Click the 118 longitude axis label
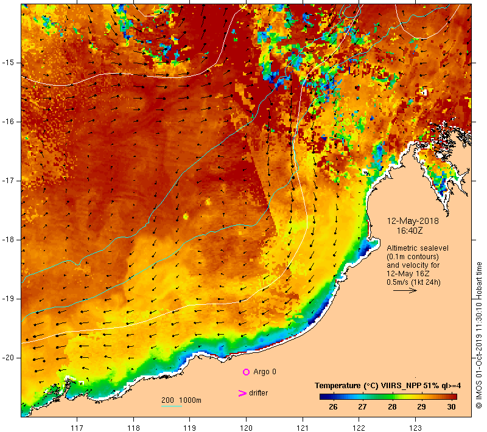Screen dimensions: 487x432 click(133, 428)
